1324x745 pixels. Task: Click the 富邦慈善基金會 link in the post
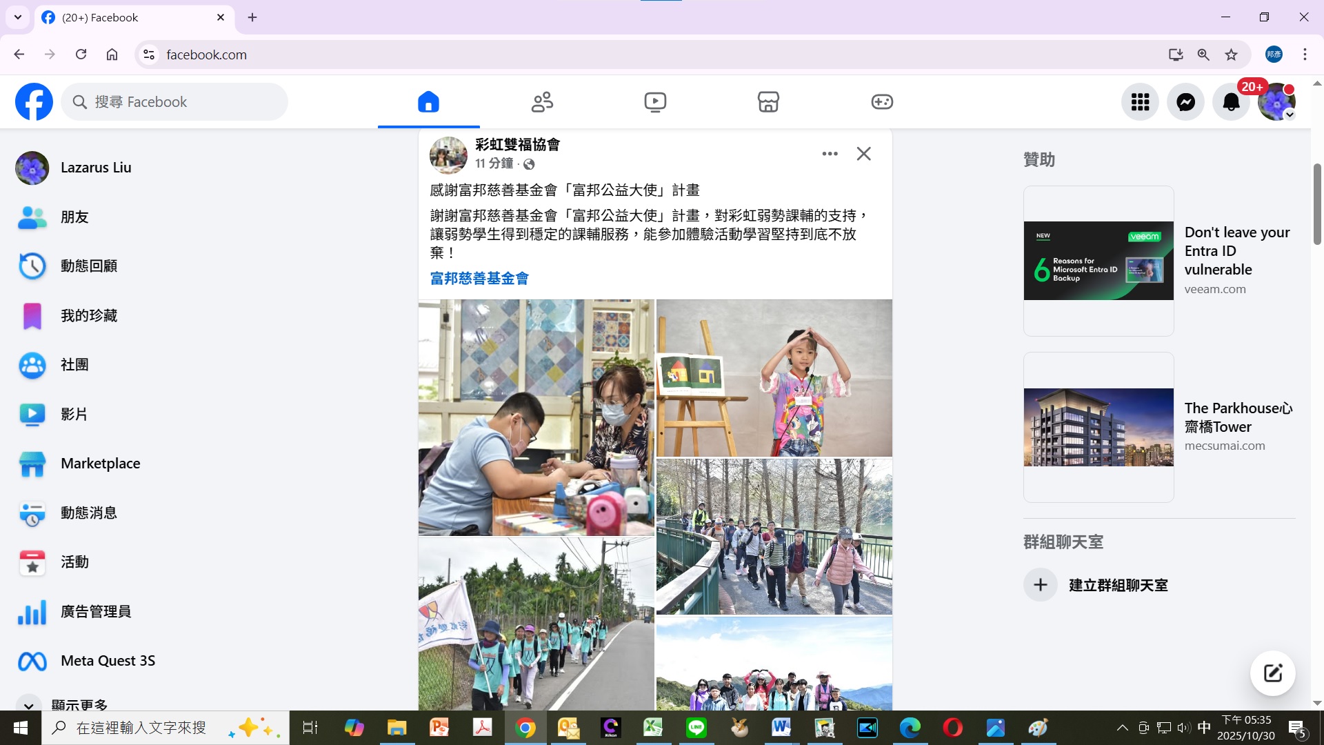479,279
